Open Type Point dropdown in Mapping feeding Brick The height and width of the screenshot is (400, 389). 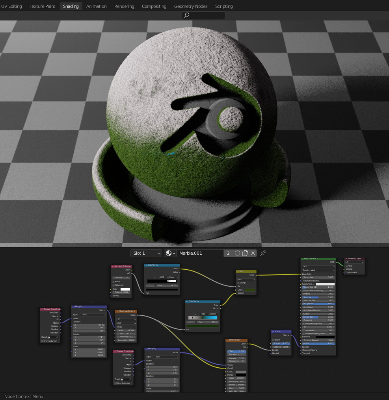click(166, 357)
